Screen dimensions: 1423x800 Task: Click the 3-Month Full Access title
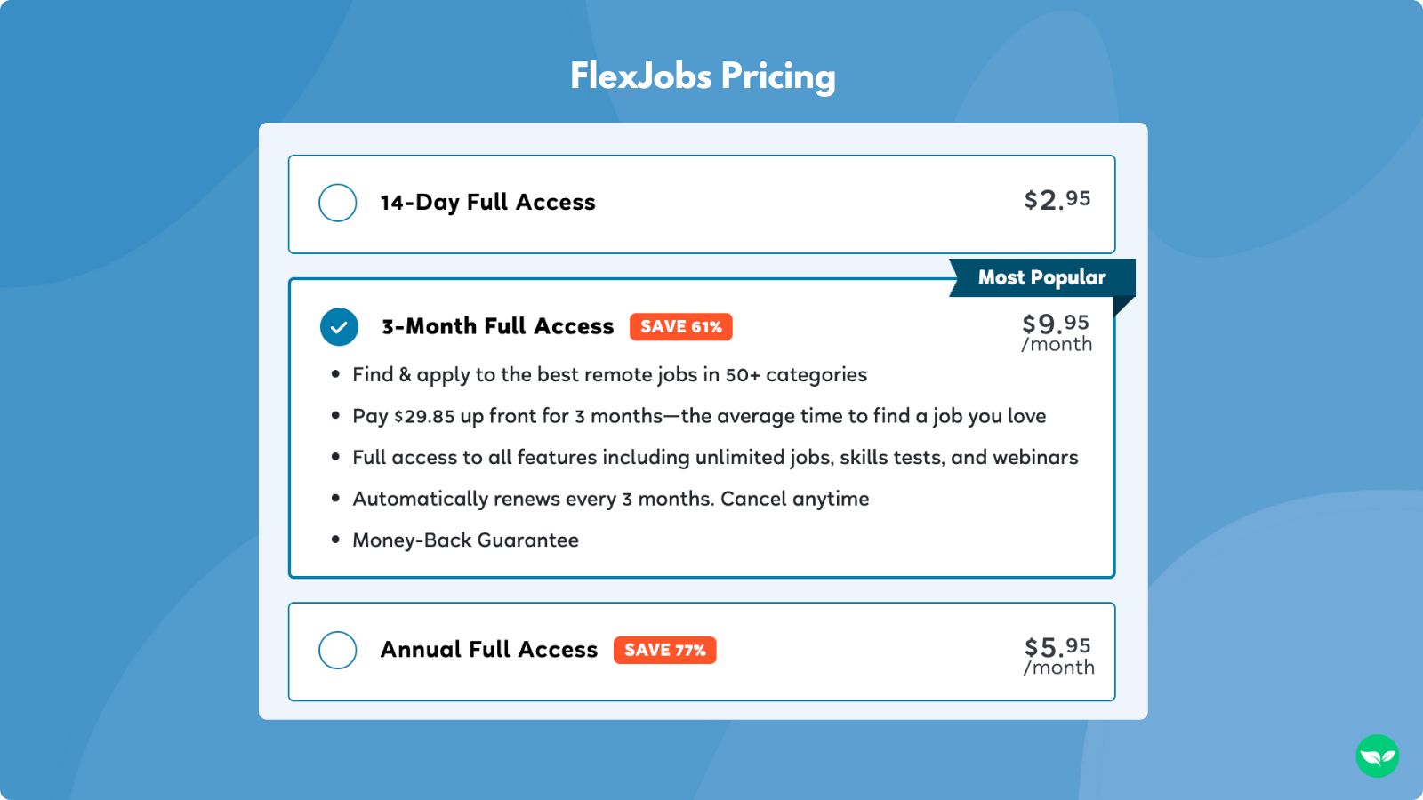point(496,326)
